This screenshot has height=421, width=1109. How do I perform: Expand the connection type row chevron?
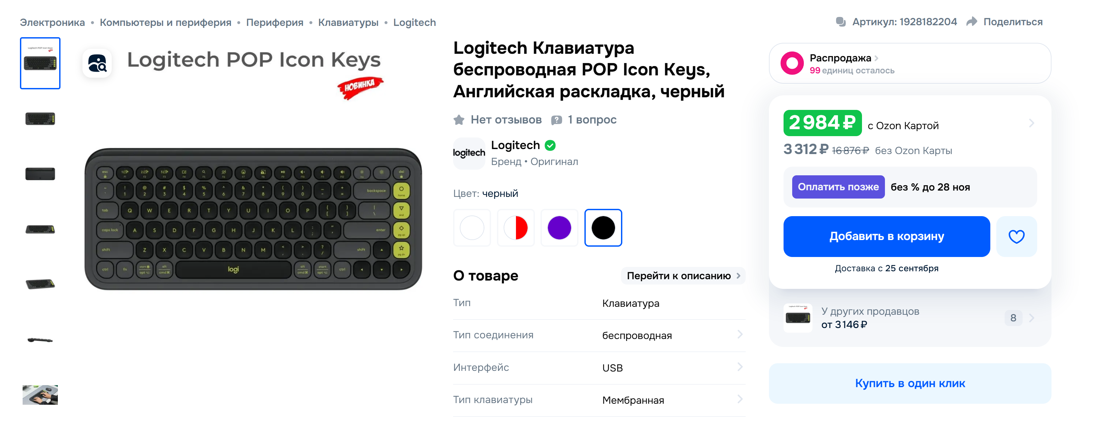coord(740,335)
